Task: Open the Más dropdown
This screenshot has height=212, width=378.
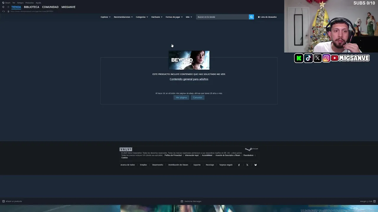Action: [189, 17]
